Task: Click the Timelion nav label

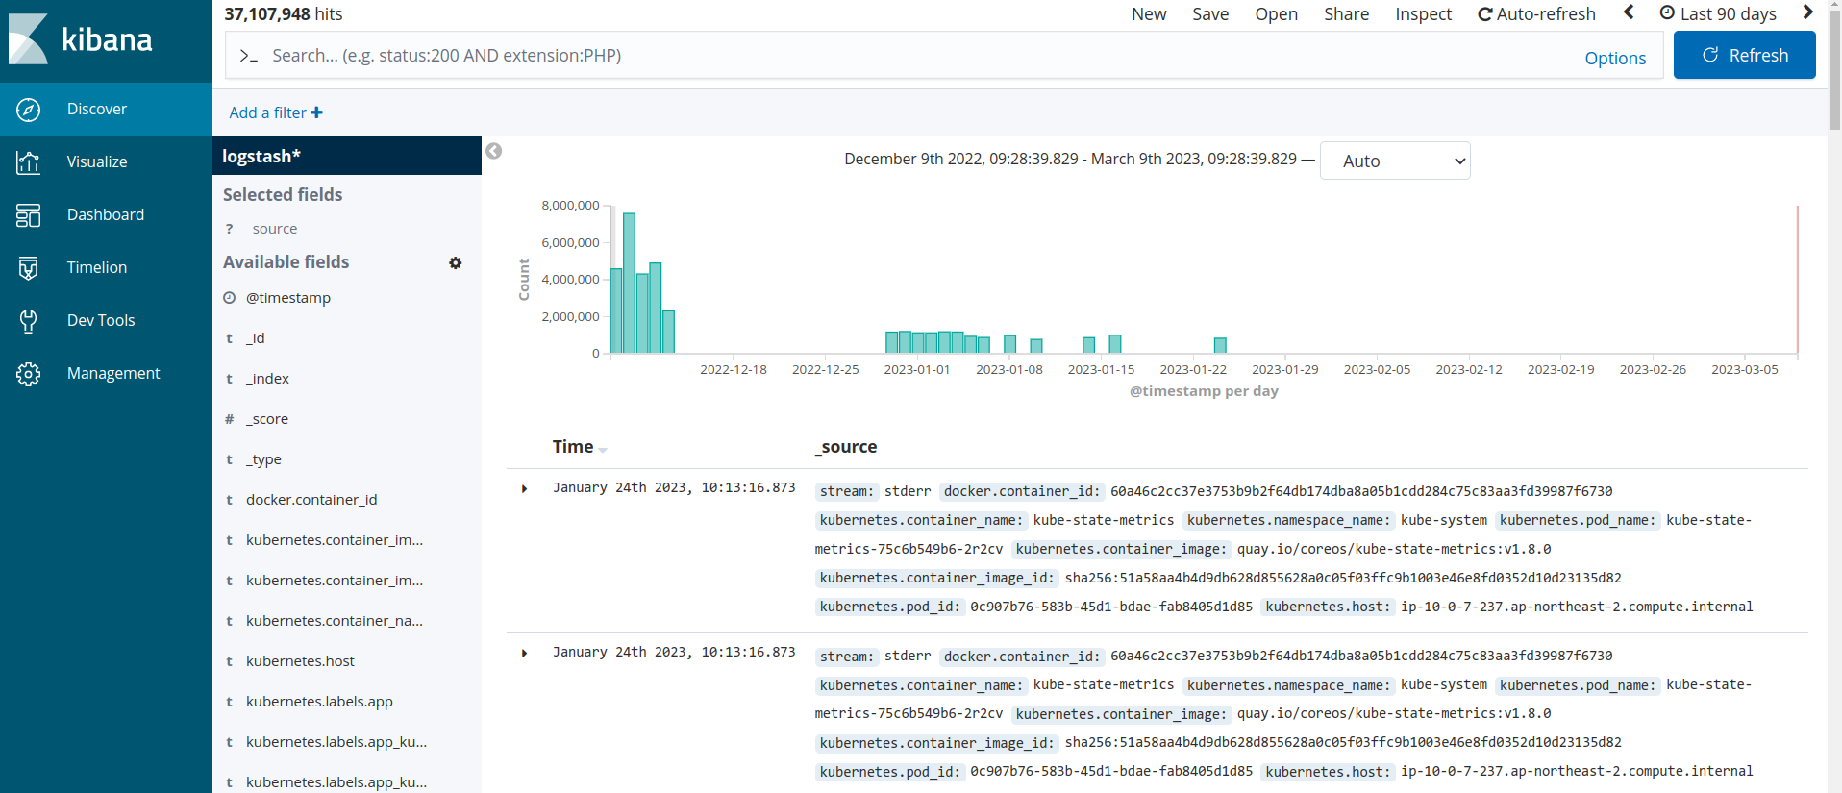Action: (97, 267)
